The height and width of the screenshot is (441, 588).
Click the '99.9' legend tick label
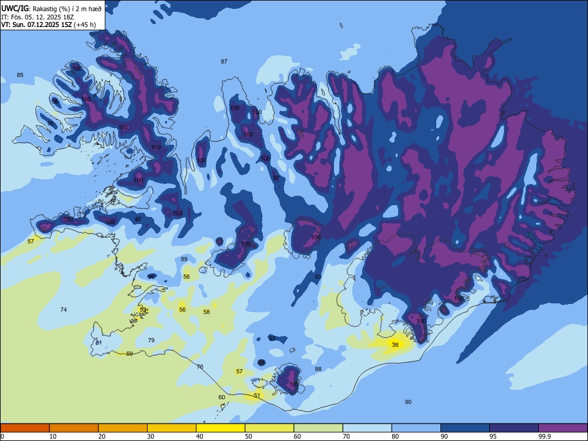(x=544, y=436)
